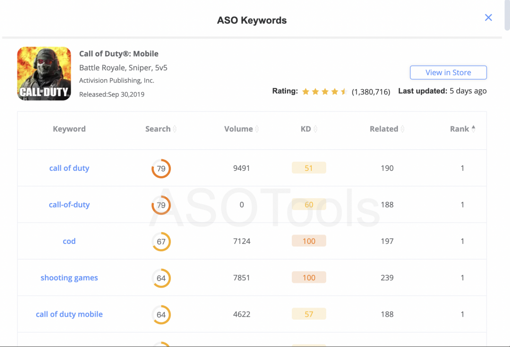Open the 'call of duty mobile' keyword link
The width and height of the screenshot is (510, 347).
[69, 314]
